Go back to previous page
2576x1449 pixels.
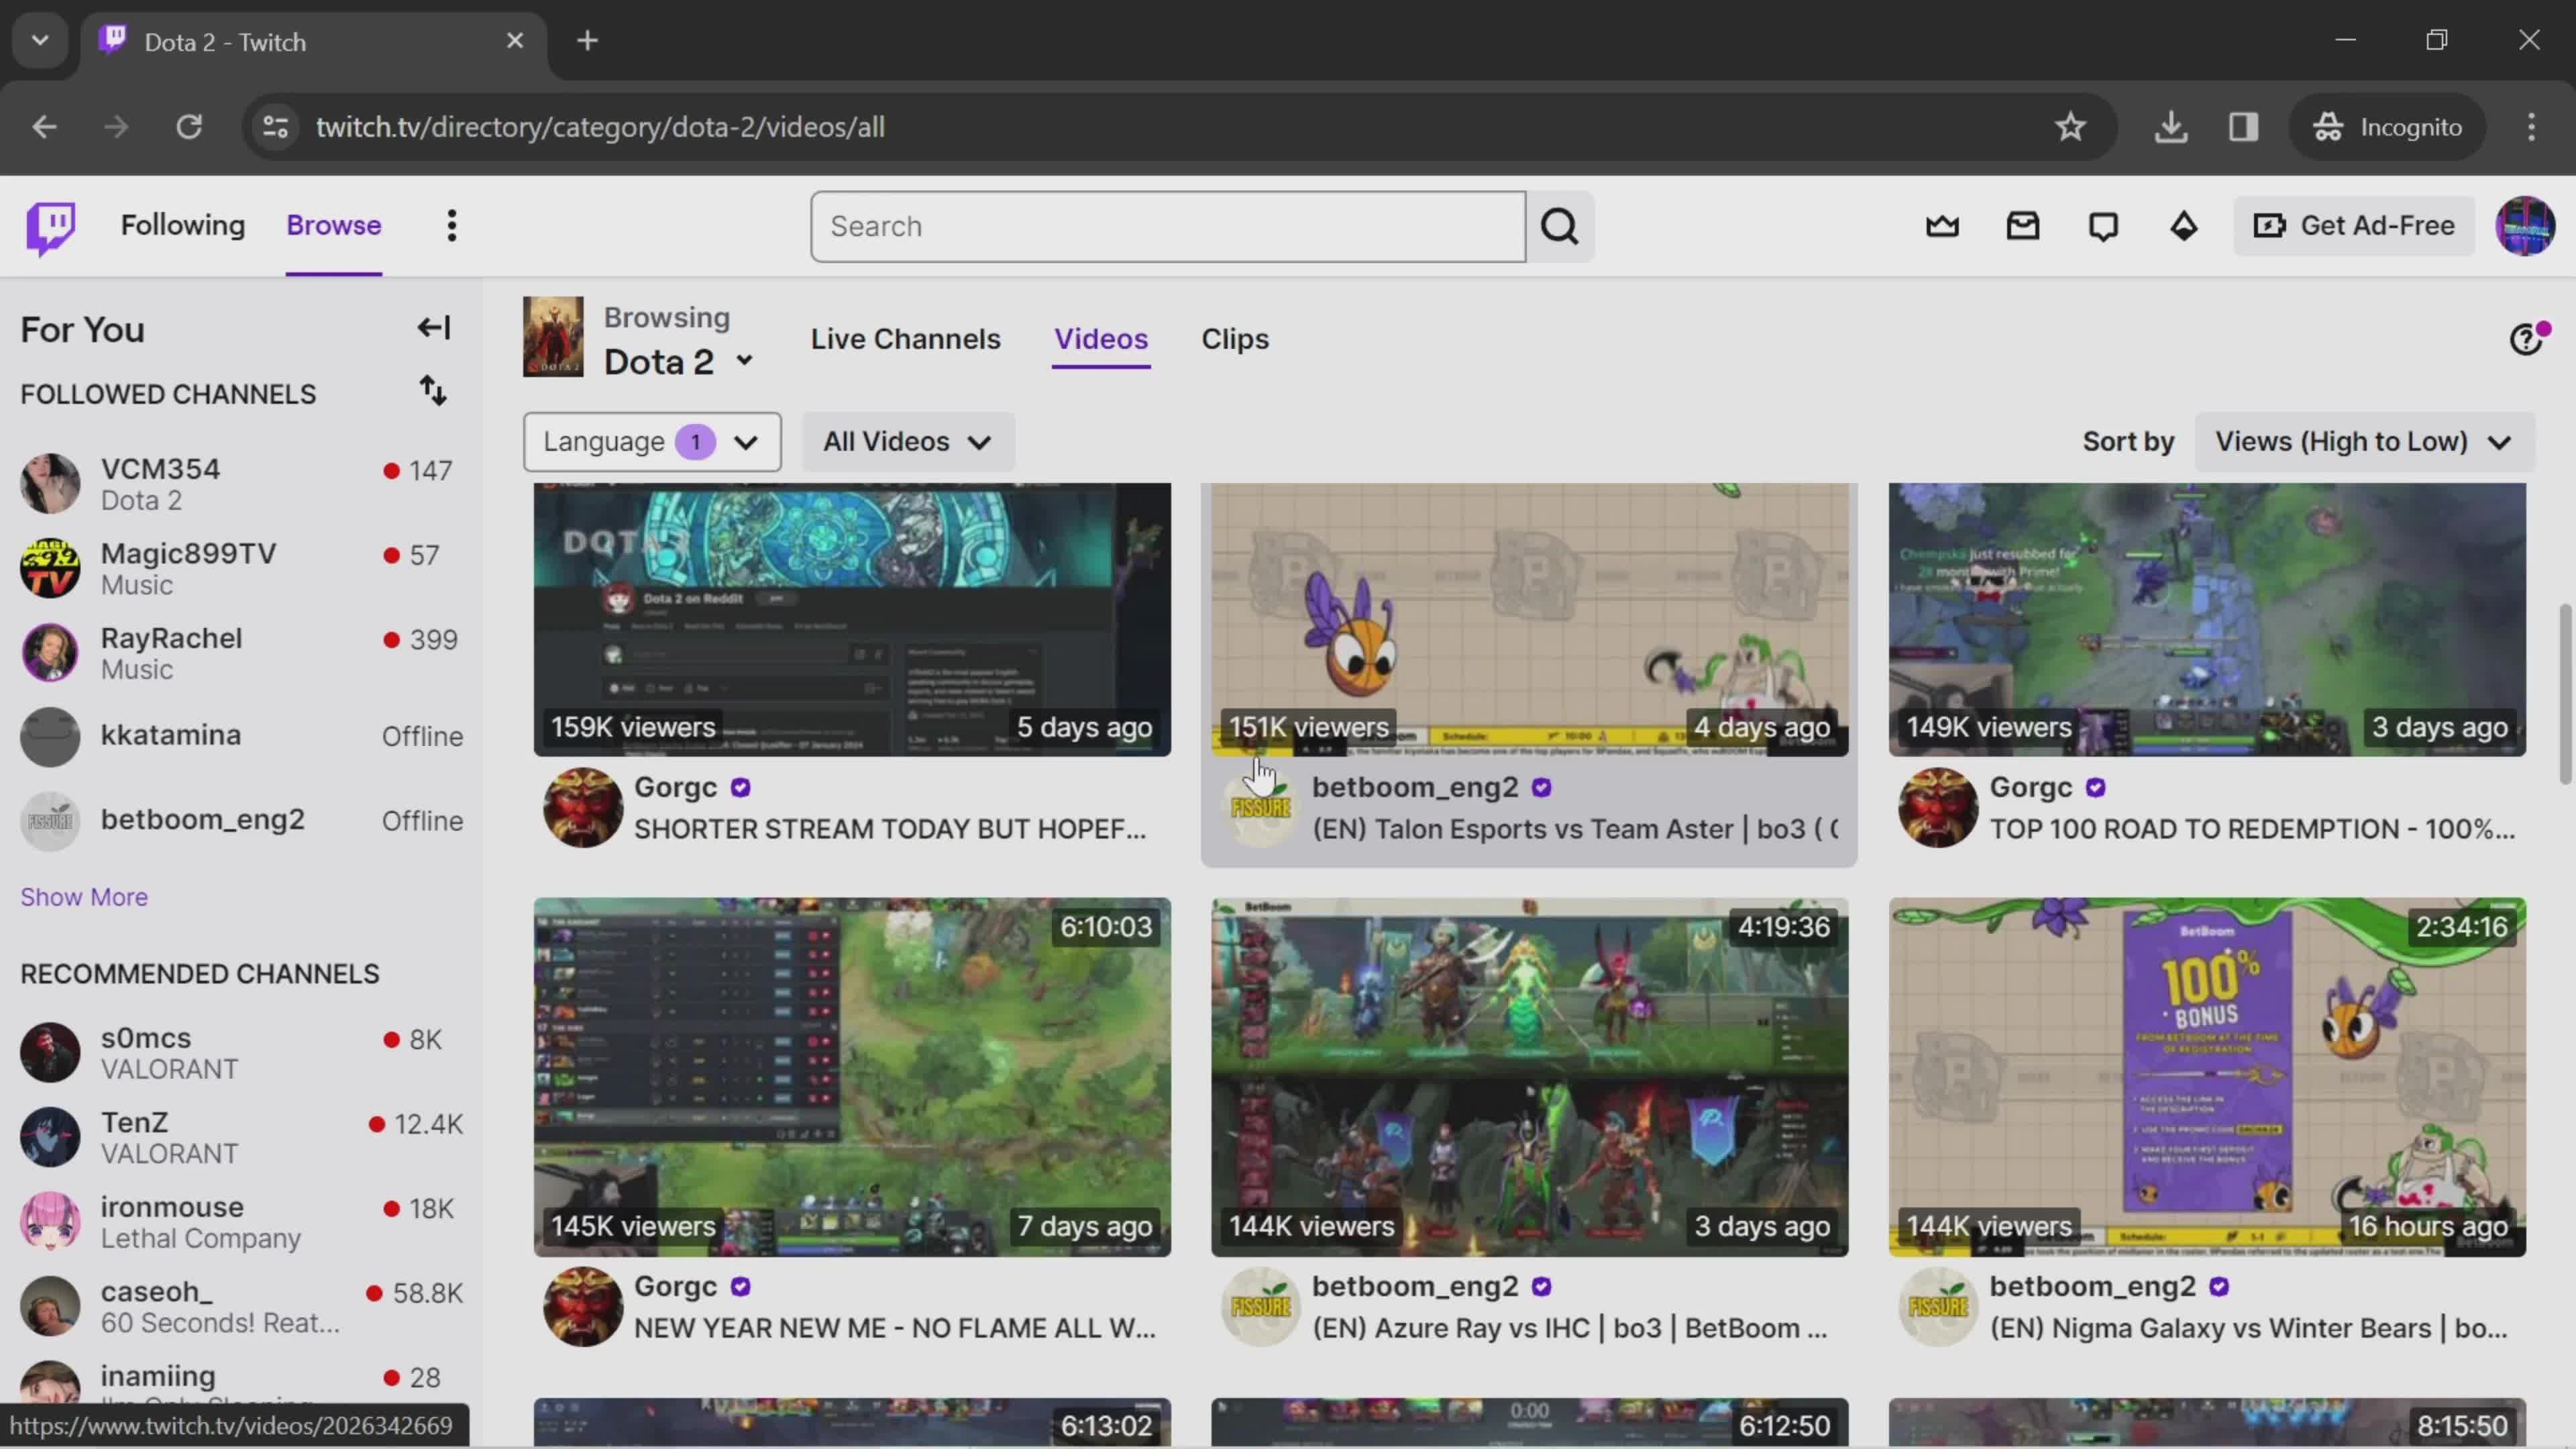[44, 127]
